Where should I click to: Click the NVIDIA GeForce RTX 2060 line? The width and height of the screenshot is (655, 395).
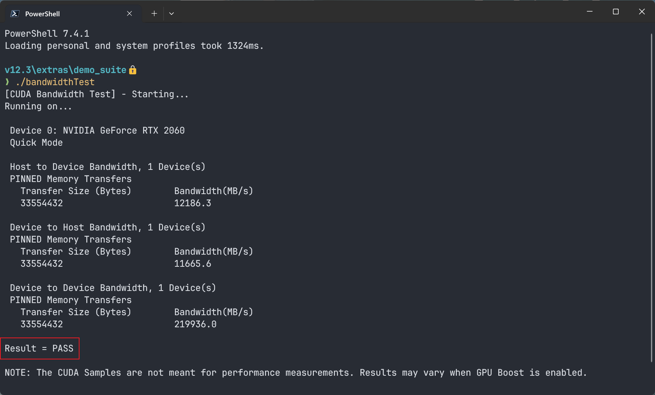pos(97,131)
